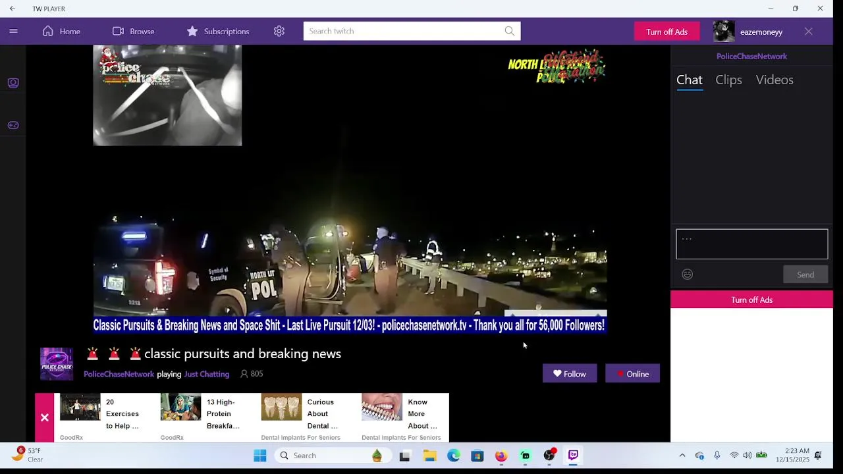This screenshot has width=843, height=474.
Task: Click Turn off Ads in top bar
Action: pyautogui.click(x=666, y=32)
